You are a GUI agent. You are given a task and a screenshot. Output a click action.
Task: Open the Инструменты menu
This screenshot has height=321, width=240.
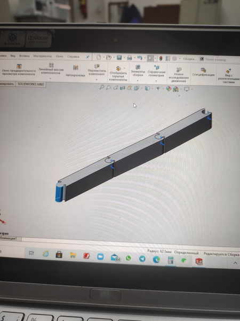(x=43, y=56)
